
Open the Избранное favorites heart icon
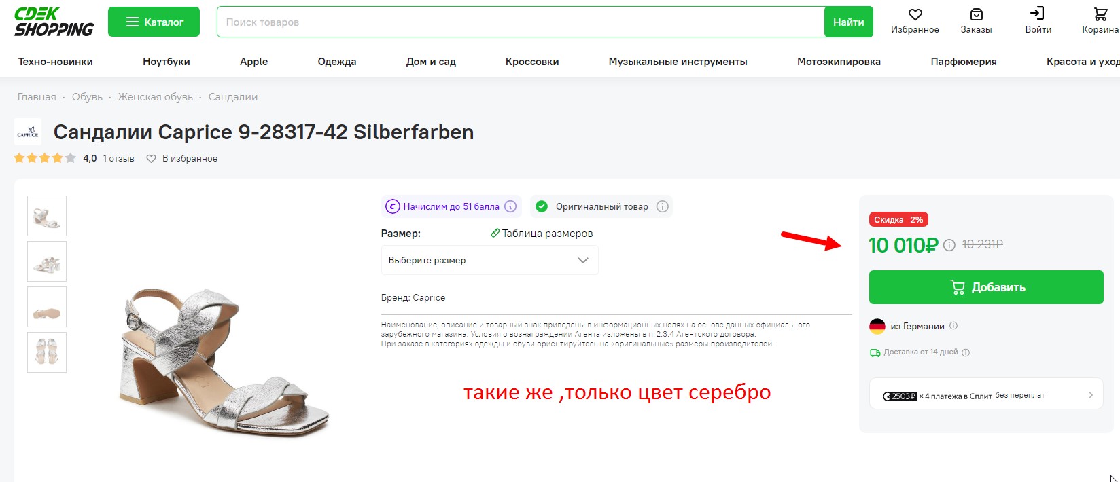point(915,15)
